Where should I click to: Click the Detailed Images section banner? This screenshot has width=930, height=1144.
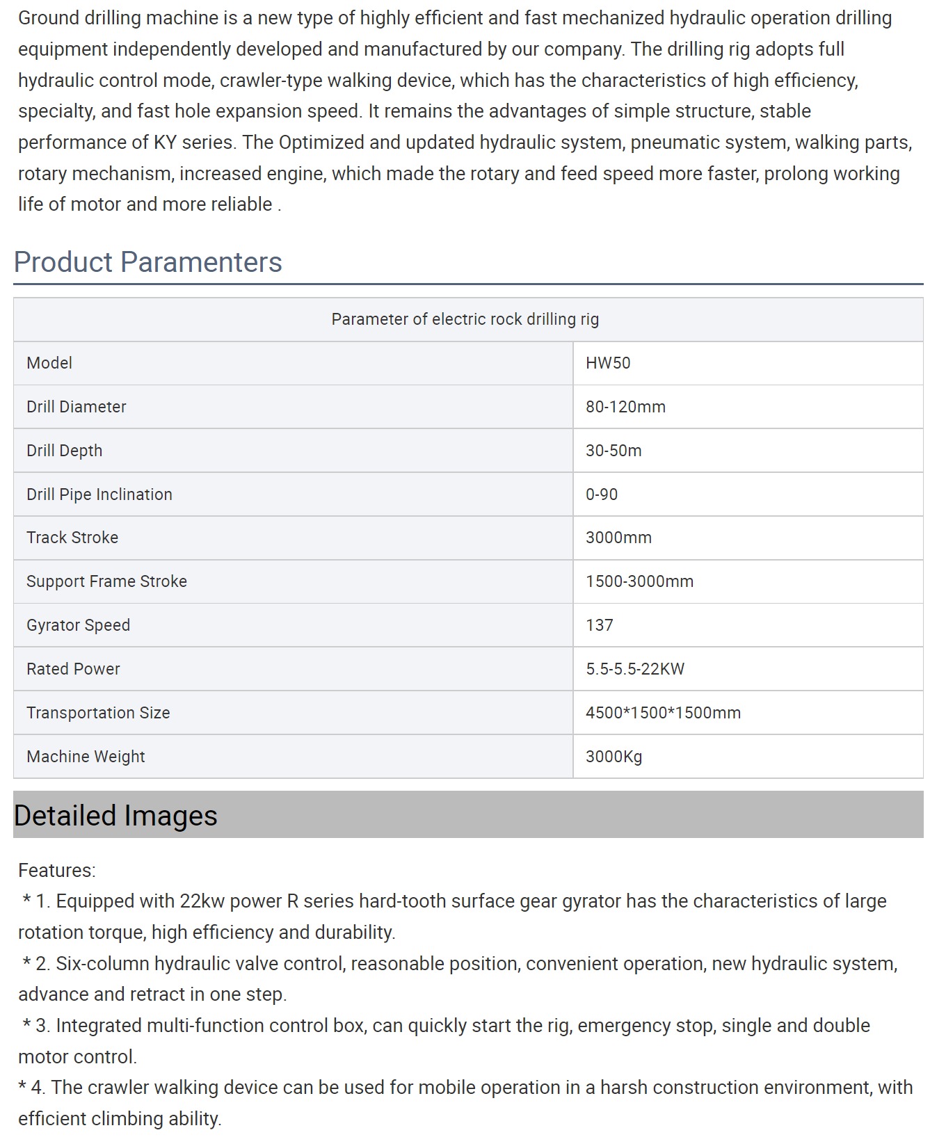pos(468,814)
